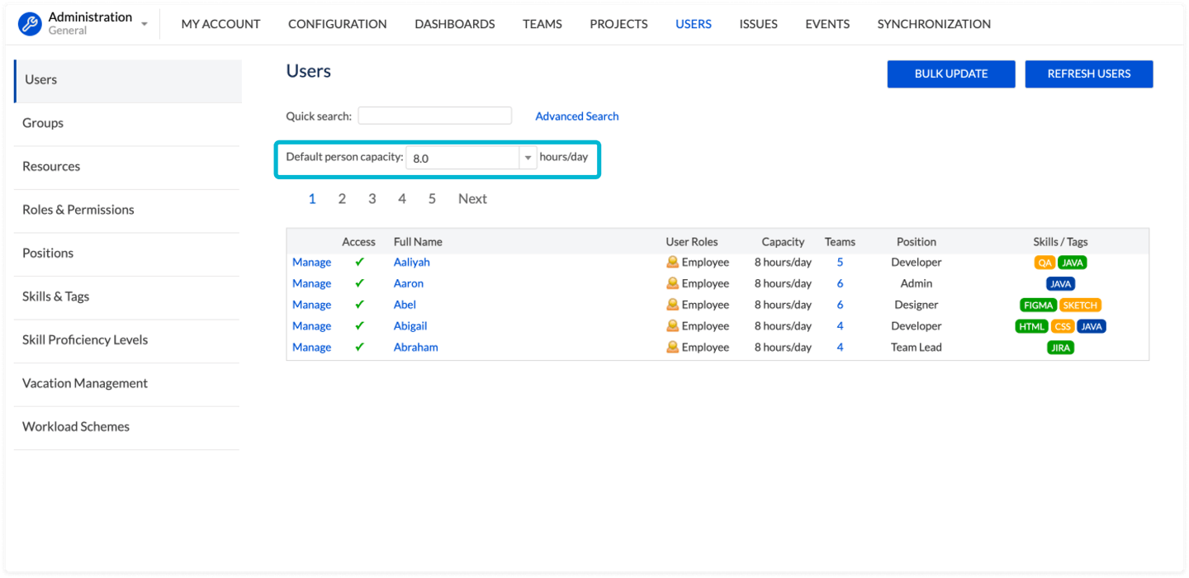Screen dimensions: 1189x578
Task: Click the green access checkmark for Abigail
Action: (359, 326)
